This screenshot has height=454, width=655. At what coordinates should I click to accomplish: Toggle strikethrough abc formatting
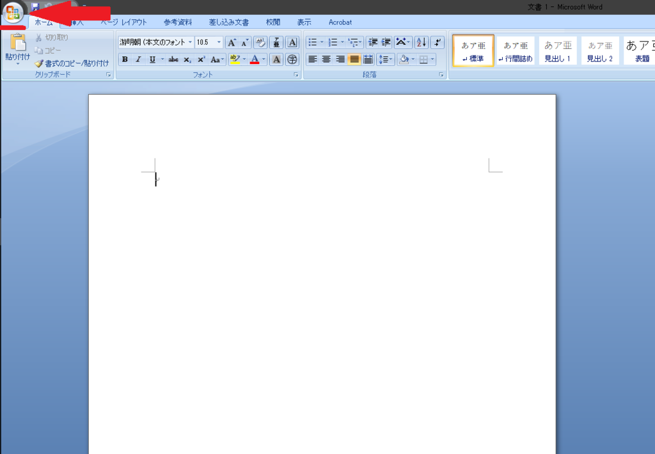[173, 59]
